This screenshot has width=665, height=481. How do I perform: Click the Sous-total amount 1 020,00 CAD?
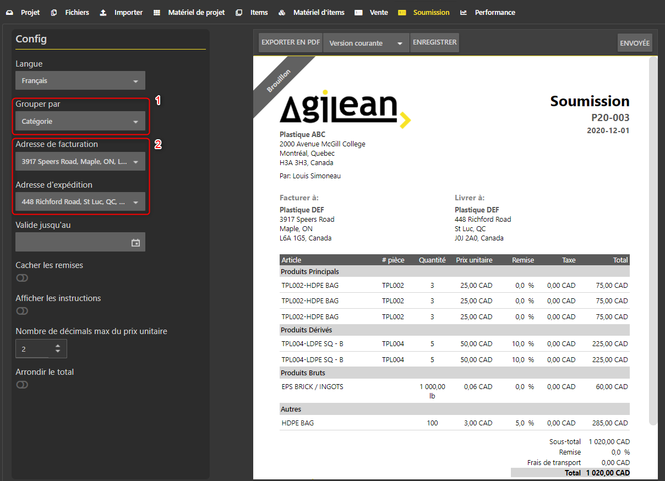[x=609, y=441]
